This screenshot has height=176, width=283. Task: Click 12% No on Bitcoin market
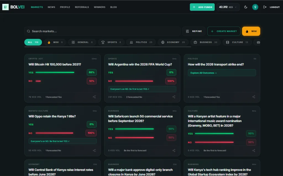pyautogui.click(x=92, y=81)
